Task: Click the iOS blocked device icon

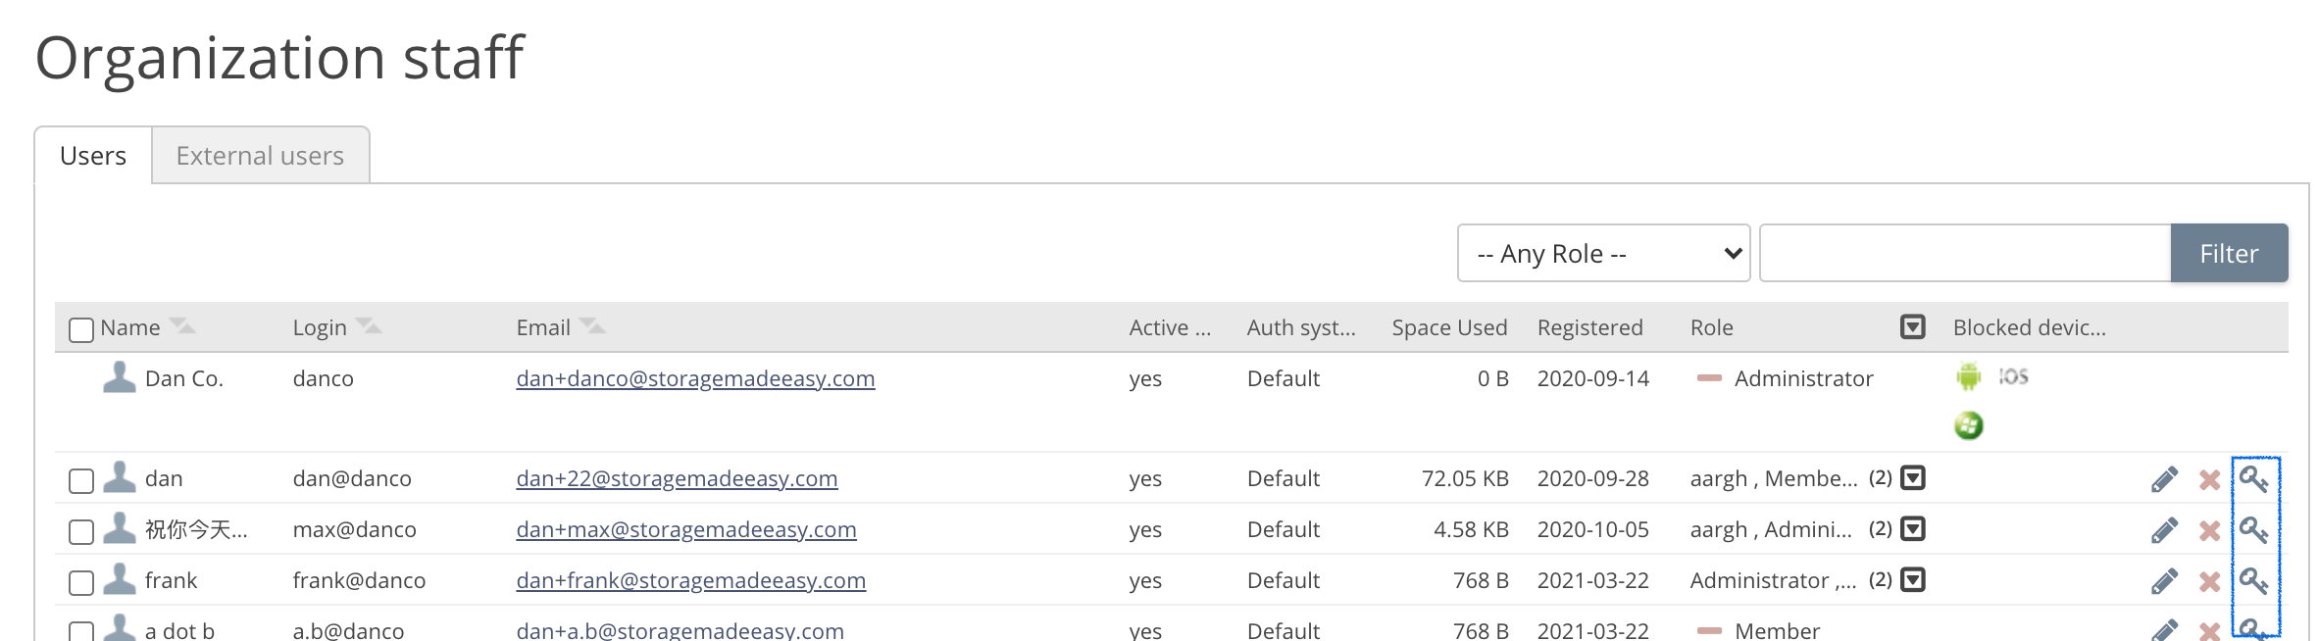Action: click(x=2013, y=377)
